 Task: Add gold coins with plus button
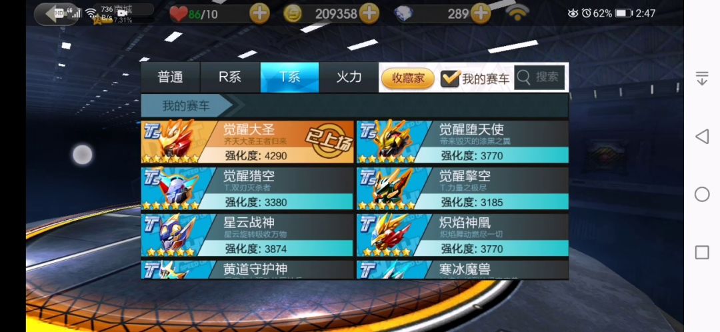tap(369, 14)
